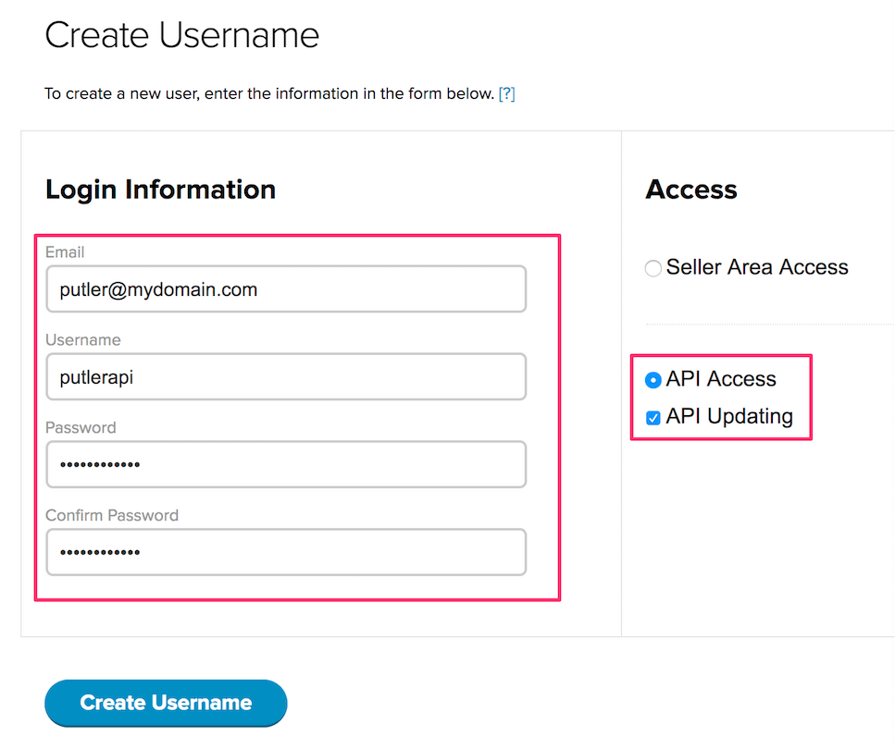
Task: Click the Email input field
Action: click(285, 289)
